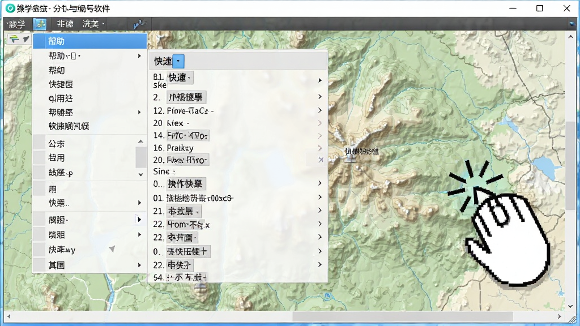This screenshot has height=326, width=580.
Task: Open the blue dropdown button next to 快速
Action: (x=178, y=61)
